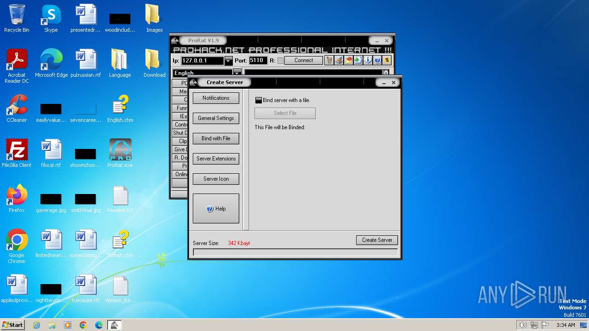Open General Settings in Create Server
The width and height of the screenshot is (589, 331).
216,118
